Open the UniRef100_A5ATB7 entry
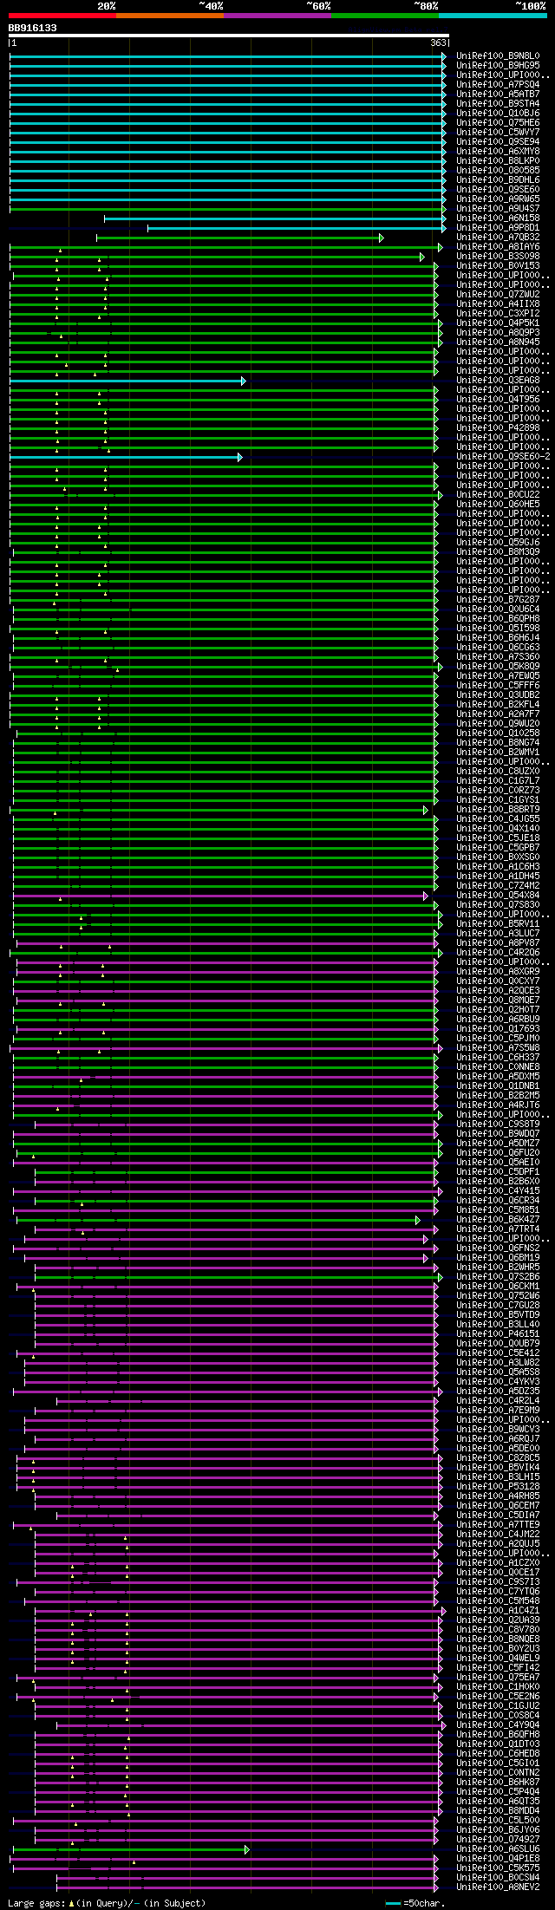This screenshot has width=555, height=1910. point(498,95)
